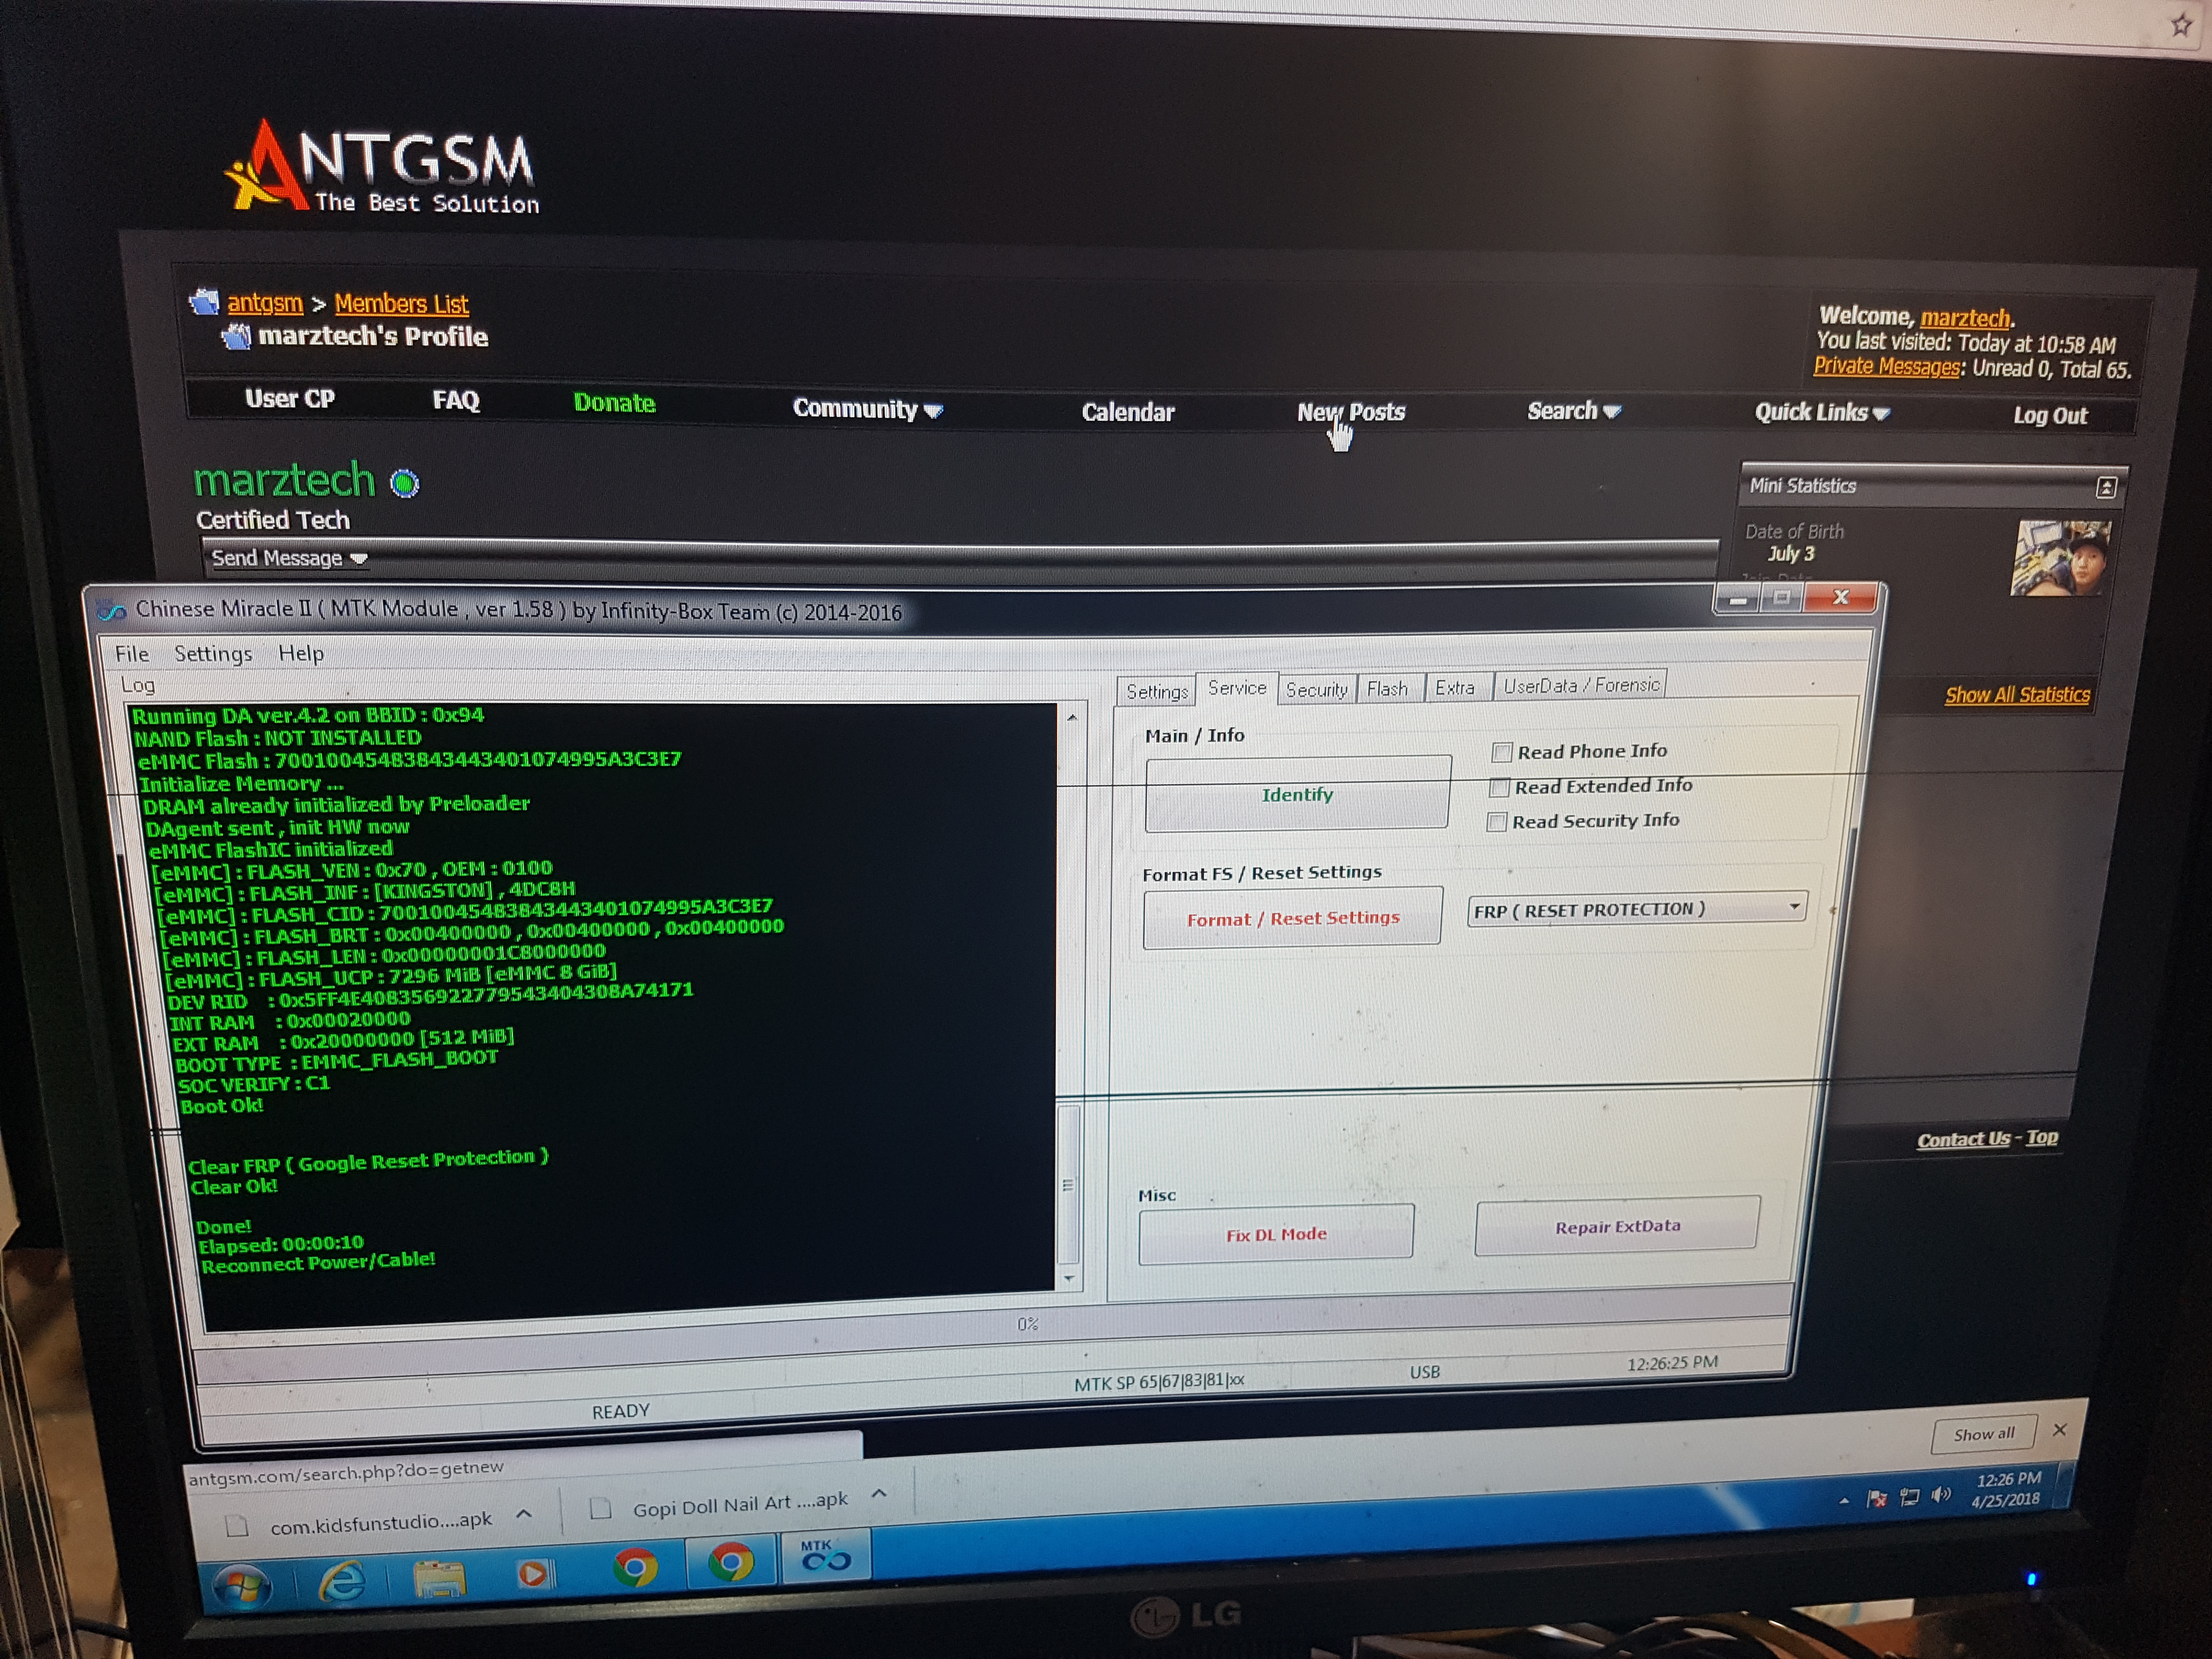This screenshot has width=2212, height=1659.
Task: Enable Read Phone Info checkbox
Action: point(1501,753)
